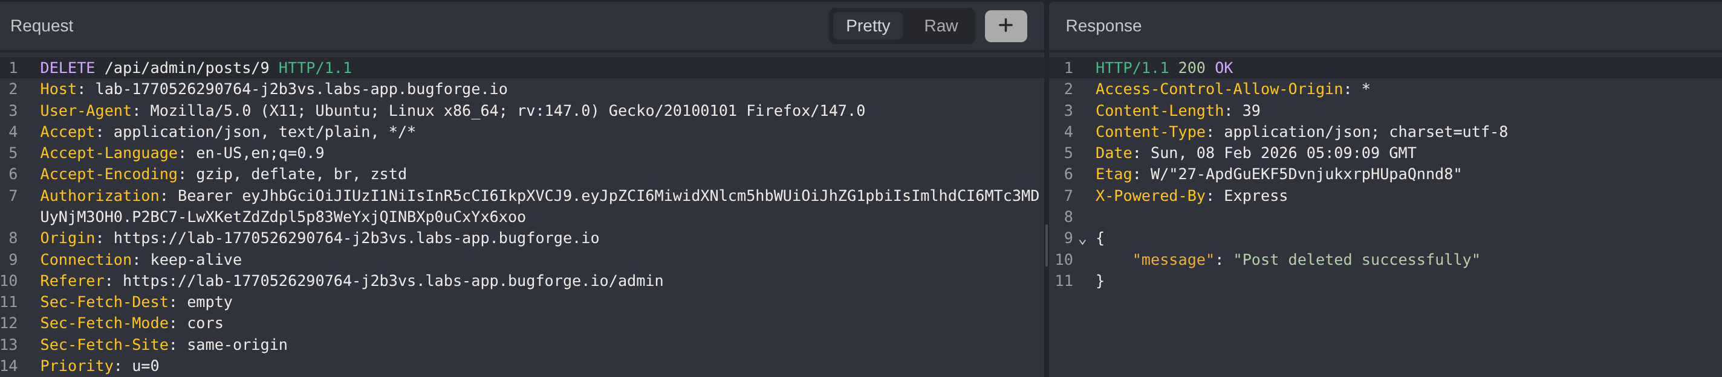Click the Etag header value

coord(1305,174)
